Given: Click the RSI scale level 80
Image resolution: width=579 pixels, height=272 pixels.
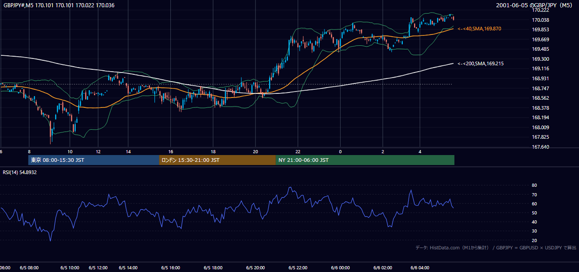Looking at the screenshot, I should [x=534, y=185].
